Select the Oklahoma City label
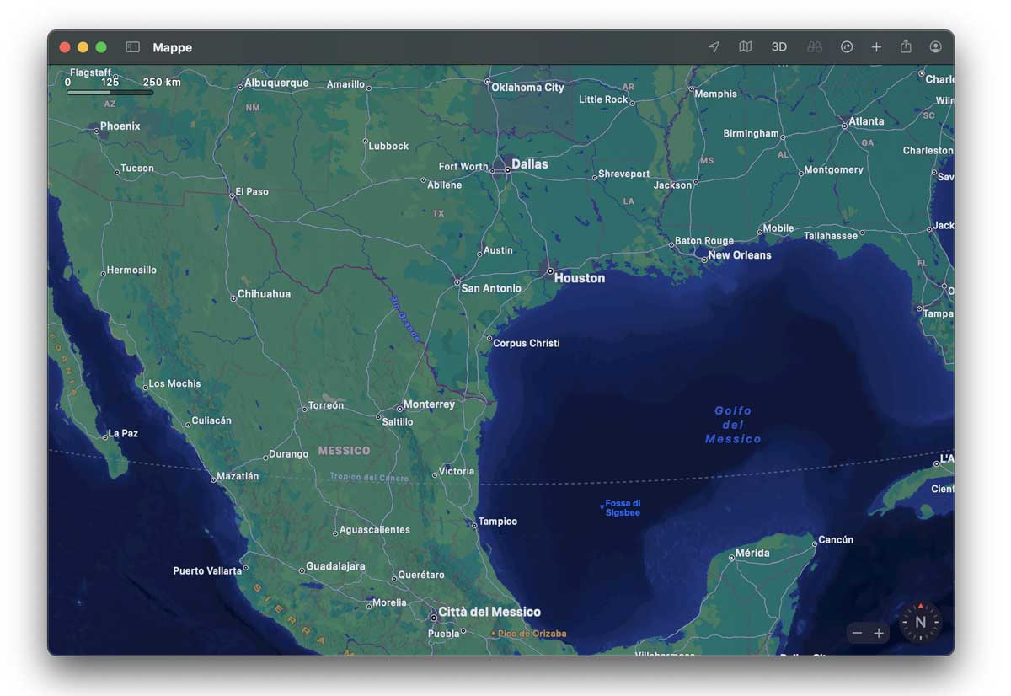Viewport: 1011px width, 696px height. (x=527, y=88)
